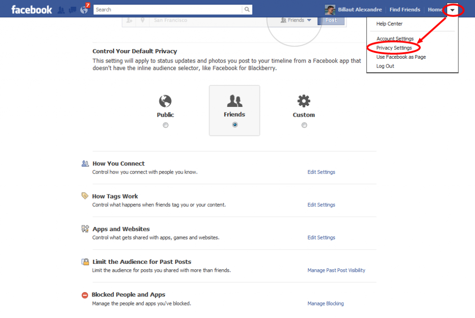Focus the Search input field
This screenshot has width=475, height=318.
pos(168,9)
